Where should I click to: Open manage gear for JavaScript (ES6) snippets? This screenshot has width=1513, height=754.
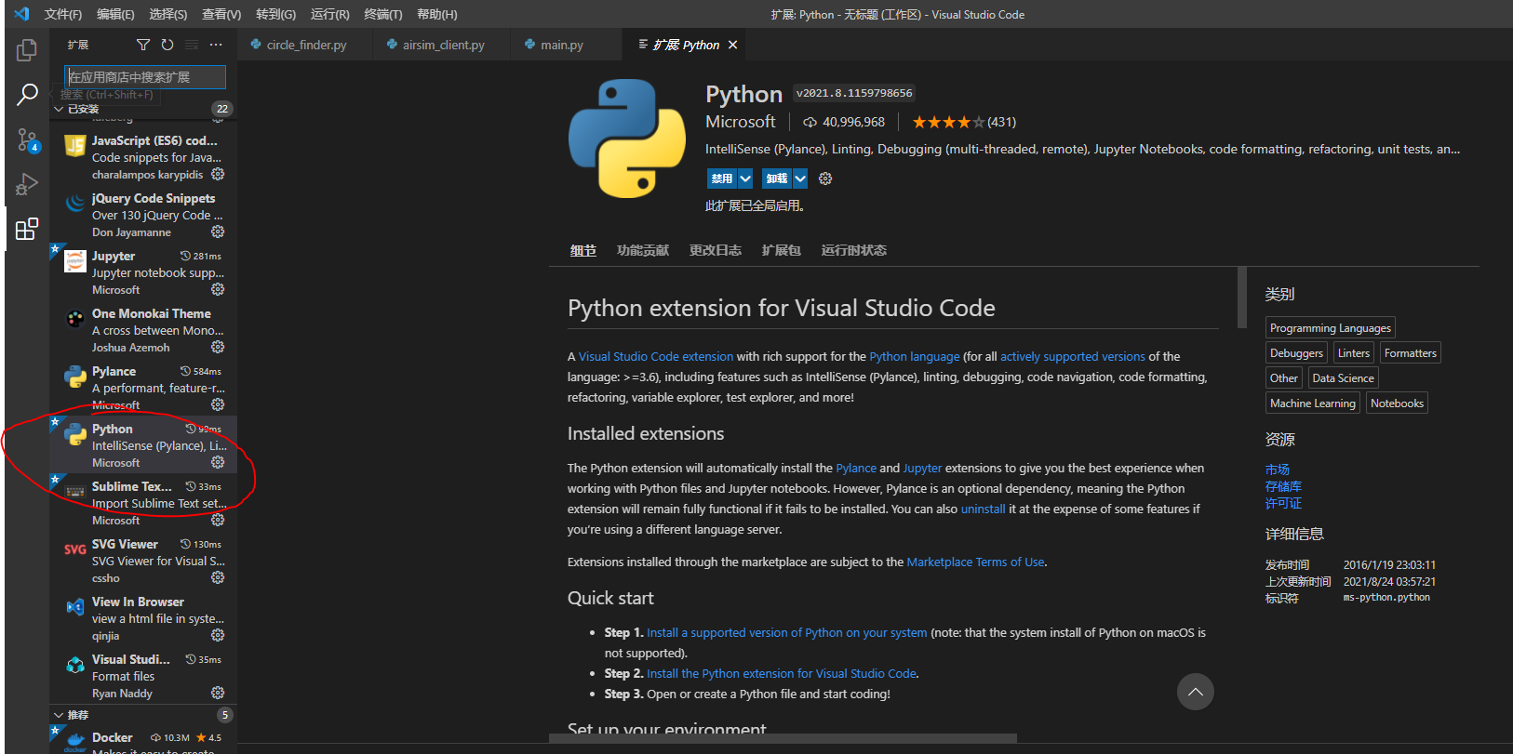(x=218, y=174)
